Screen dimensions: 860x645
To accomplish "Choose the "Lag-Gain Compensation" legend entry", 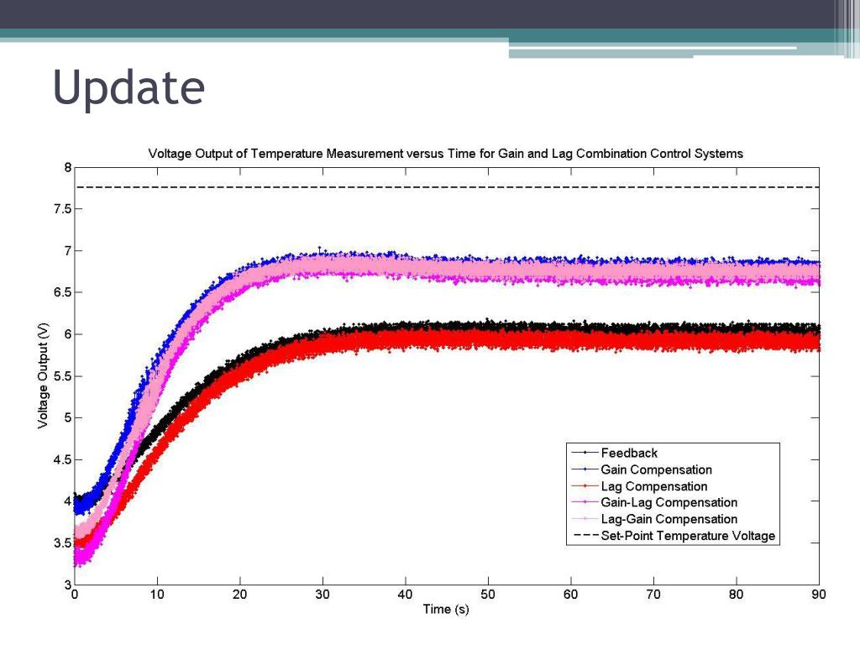I will pyautogui.click(x=654, y=519).
